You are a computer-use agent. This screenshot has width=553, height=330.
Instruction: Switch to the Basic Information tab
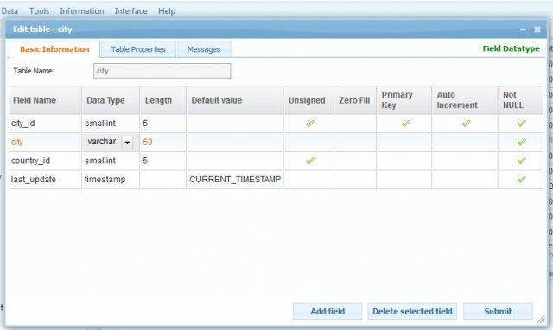tap(54, 49)
